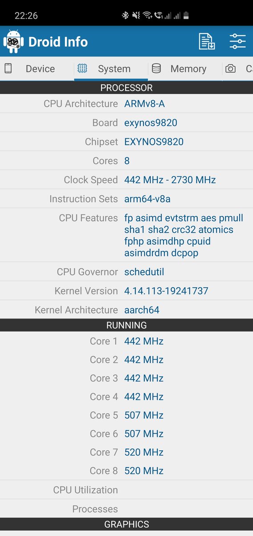
Task: Tap the Bluetooth status bar icon
Action: pyautogui.click(x=125, y=16)
